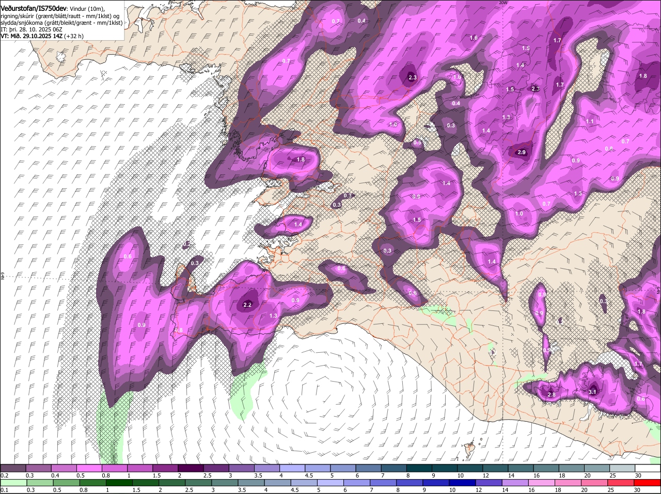Viewport: 661px width, 494px height.
Task: Click the '30' label under the lower scale
Action: [x=637, y=490]
